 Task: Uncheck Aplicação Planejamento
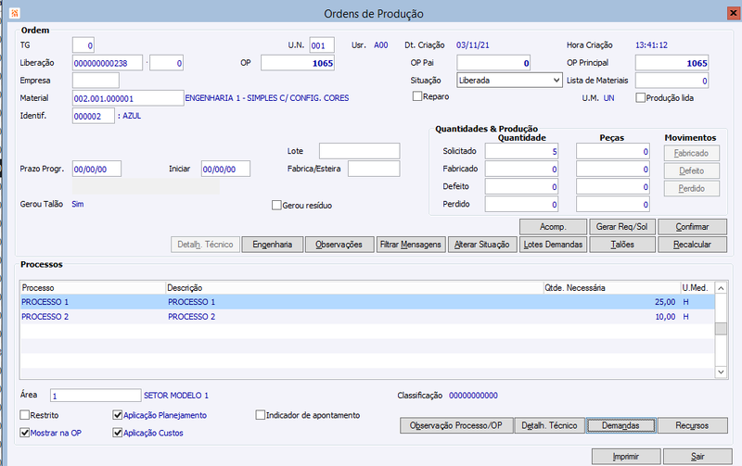[118, 415]
